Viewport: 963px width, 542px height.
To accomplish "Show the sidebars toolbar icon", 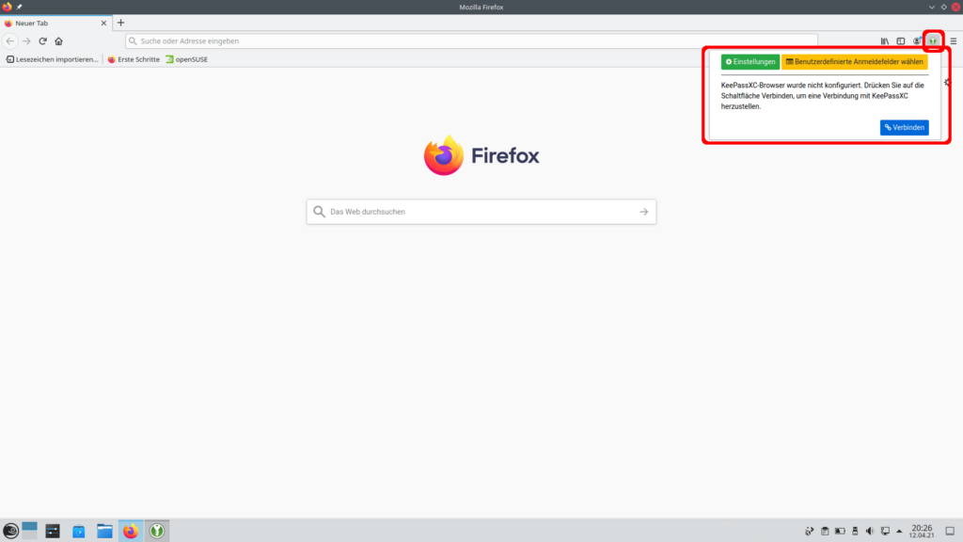I will 900,41.
